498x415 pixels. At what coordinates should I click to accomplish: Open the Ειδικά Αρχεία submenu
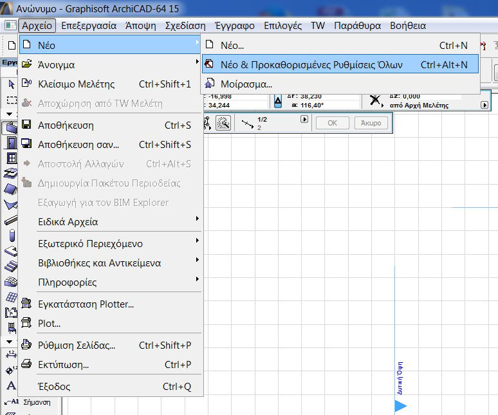click(x=110, y=221)
